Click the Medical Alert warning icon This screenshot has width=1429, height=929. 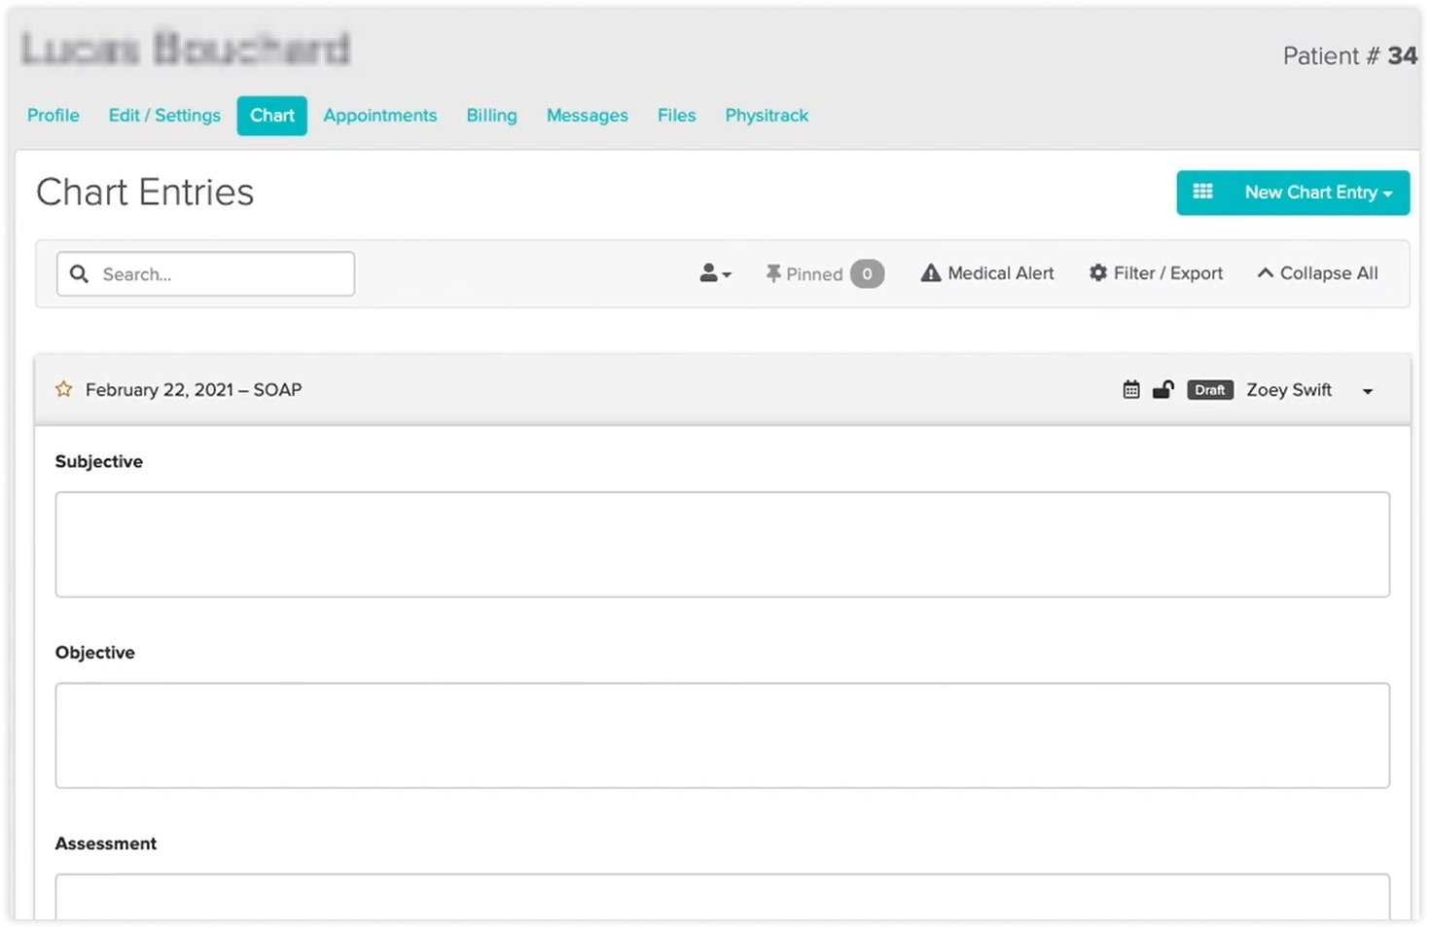click(x=931, y=273)
